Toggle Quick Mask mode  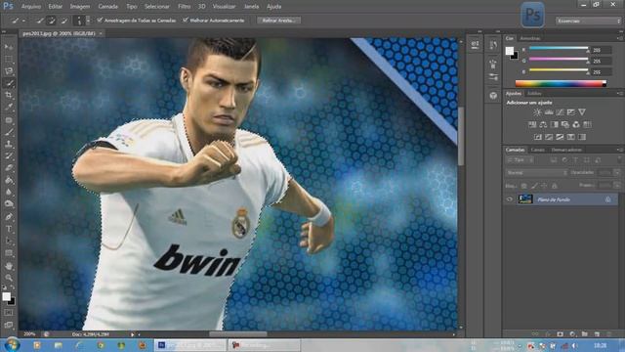point(9,313)
